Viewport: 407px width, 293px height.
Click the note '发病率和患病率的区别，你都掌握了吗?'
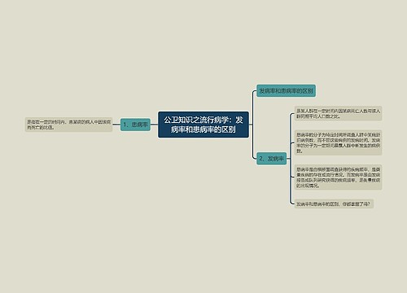pyautogui.click(x=334, y=203)
